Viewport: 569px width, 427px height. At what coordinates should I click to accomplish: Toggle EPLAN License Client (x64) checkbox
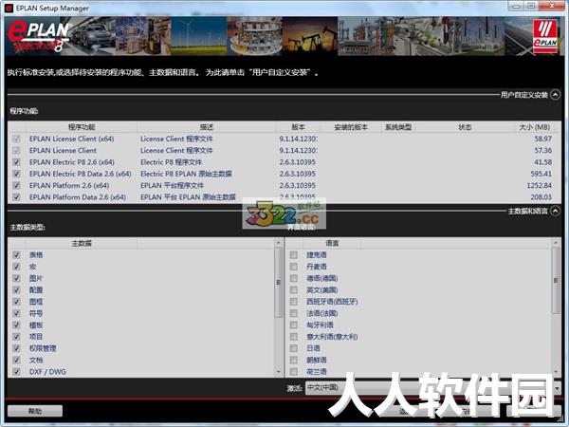16,139
